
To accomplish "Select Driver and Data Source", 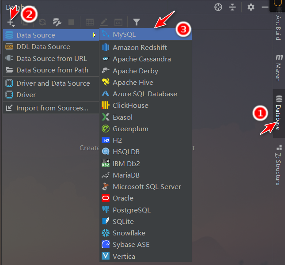I will (51, 83).
